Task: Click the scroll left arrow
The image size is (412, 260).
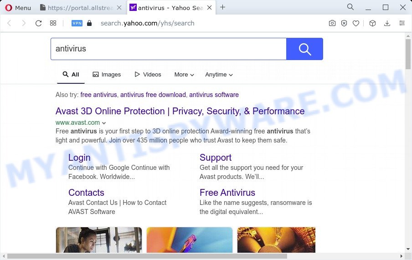Action: coord(3,256)
